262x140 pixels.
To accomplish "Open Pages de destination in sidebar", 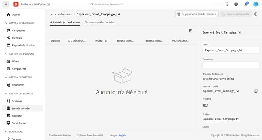I will (x=23, y=45).
